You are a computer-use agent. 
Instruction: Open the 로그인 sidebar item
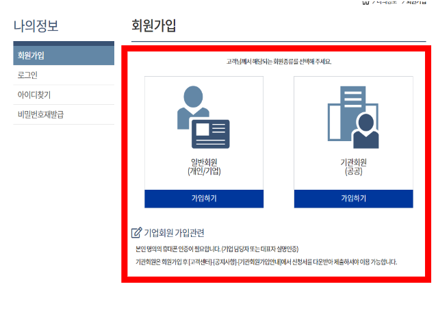coord(64,75)
